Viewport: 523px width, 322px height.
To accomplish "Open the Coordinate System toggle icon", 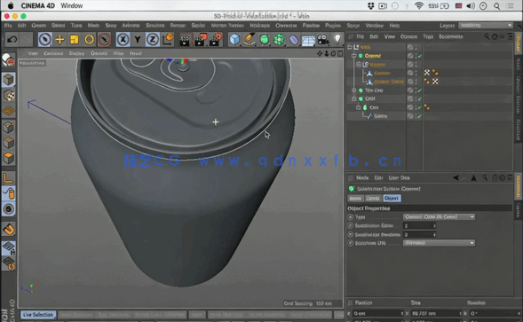I will (168, 39).
